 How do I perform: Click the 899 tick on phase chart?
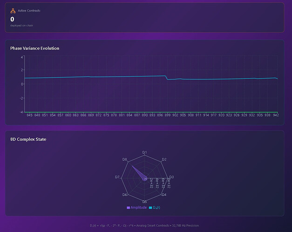[168, 115]
